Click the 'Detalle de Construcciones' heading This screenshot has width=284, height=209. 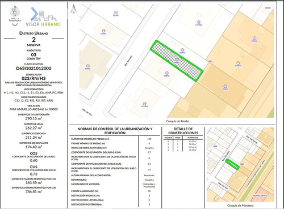tap(183, 131)
